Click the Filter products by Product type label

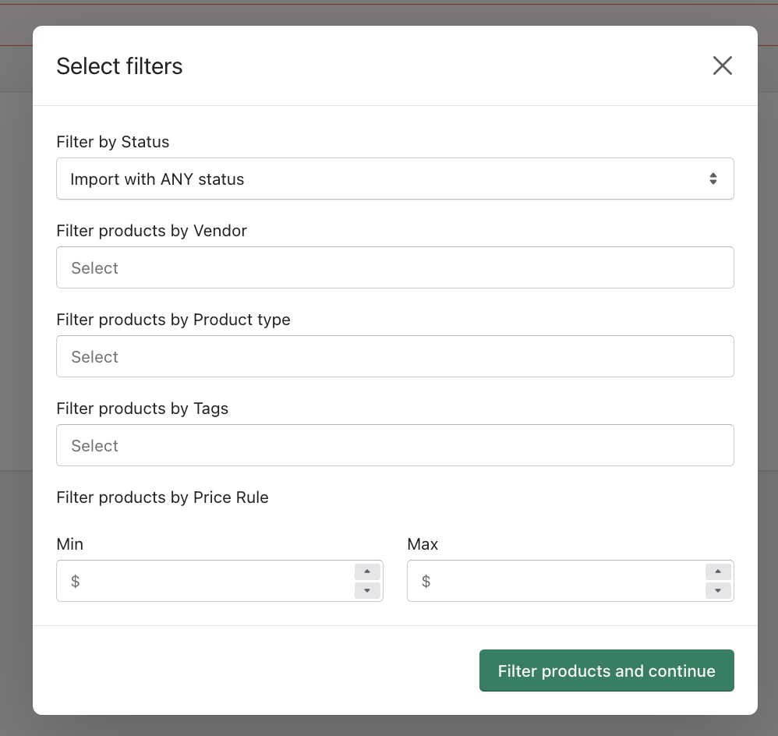click(173, 320)
